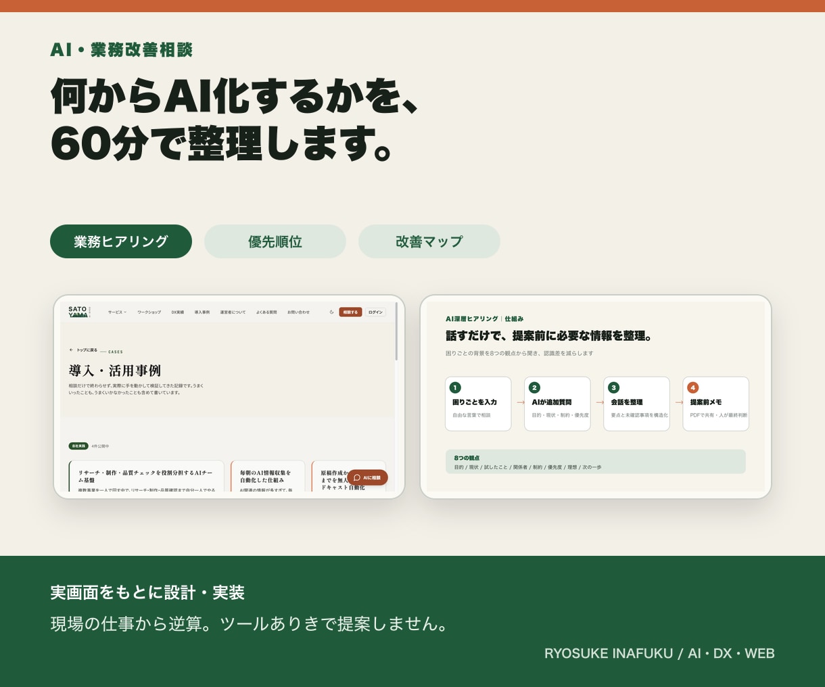The image size is (825, 687).
Task: Click the 実画面をもとに設計・実装 footer heading
Action: pos(147,593)
